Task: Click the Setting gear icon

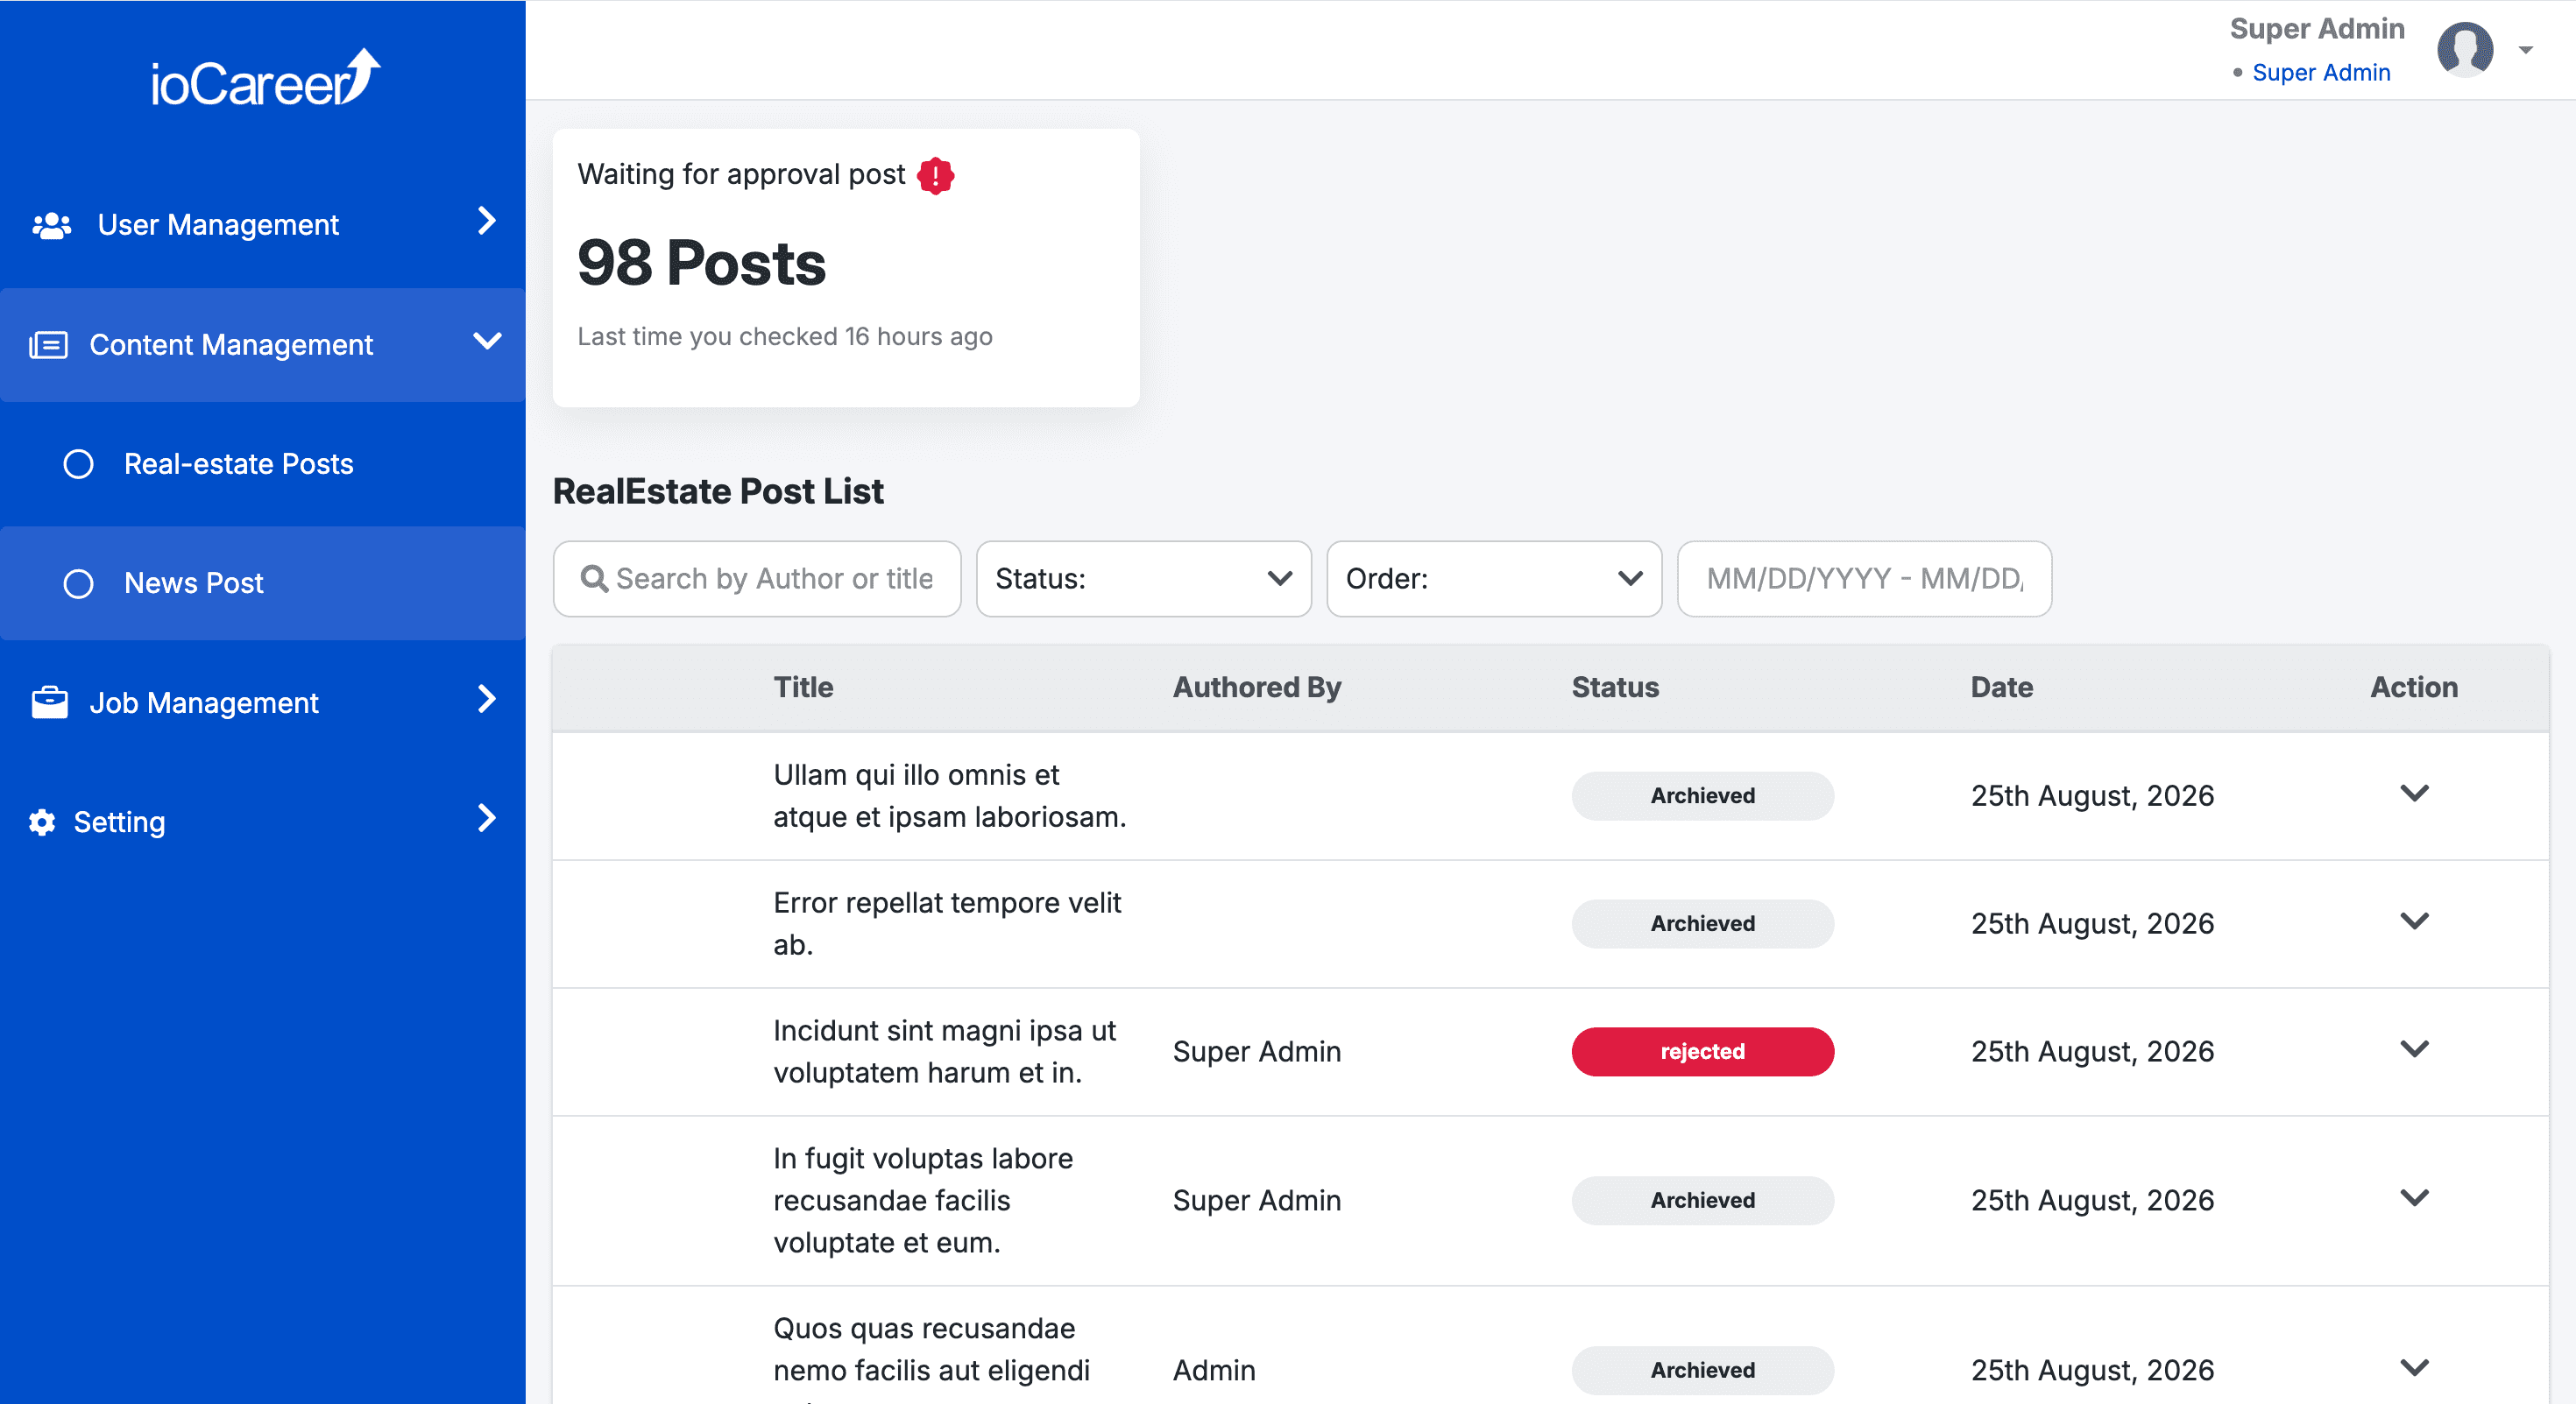Action: coord(42,822)
